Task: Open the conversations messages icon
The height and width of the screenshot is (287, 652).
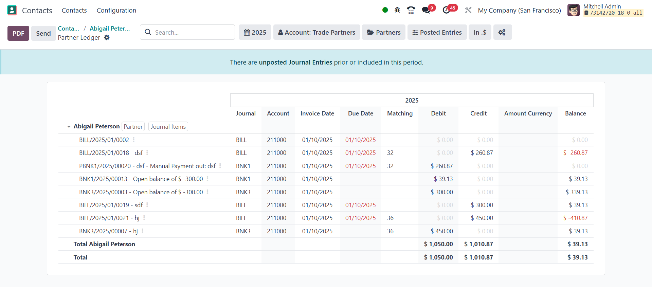Action: tap(426, 10)
